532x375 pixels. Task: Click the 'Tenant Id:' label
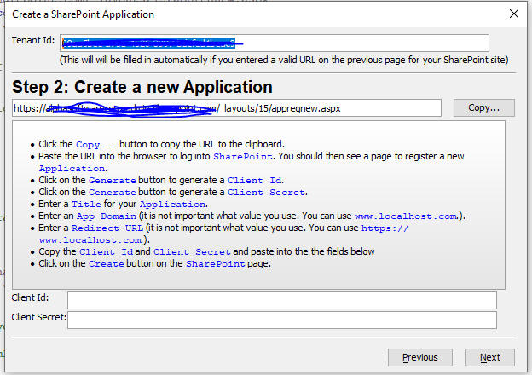(x=33, y=40)
